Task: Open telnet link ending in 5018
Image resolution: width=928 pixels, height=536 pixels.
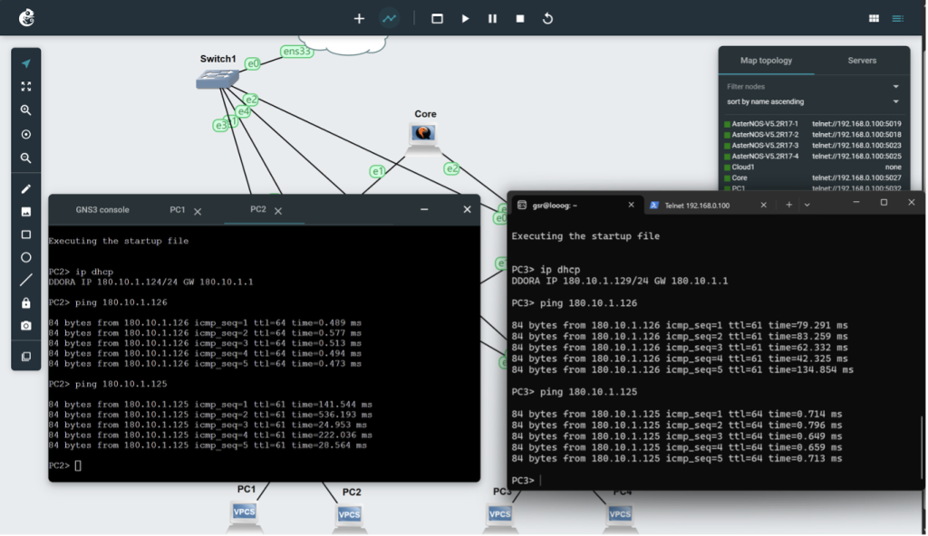Action: coord(856,135)
